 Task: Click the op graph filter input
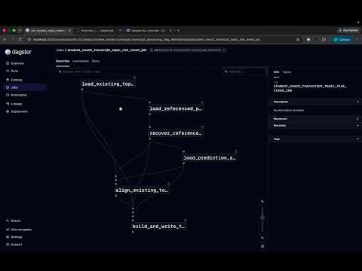(97, 72)
